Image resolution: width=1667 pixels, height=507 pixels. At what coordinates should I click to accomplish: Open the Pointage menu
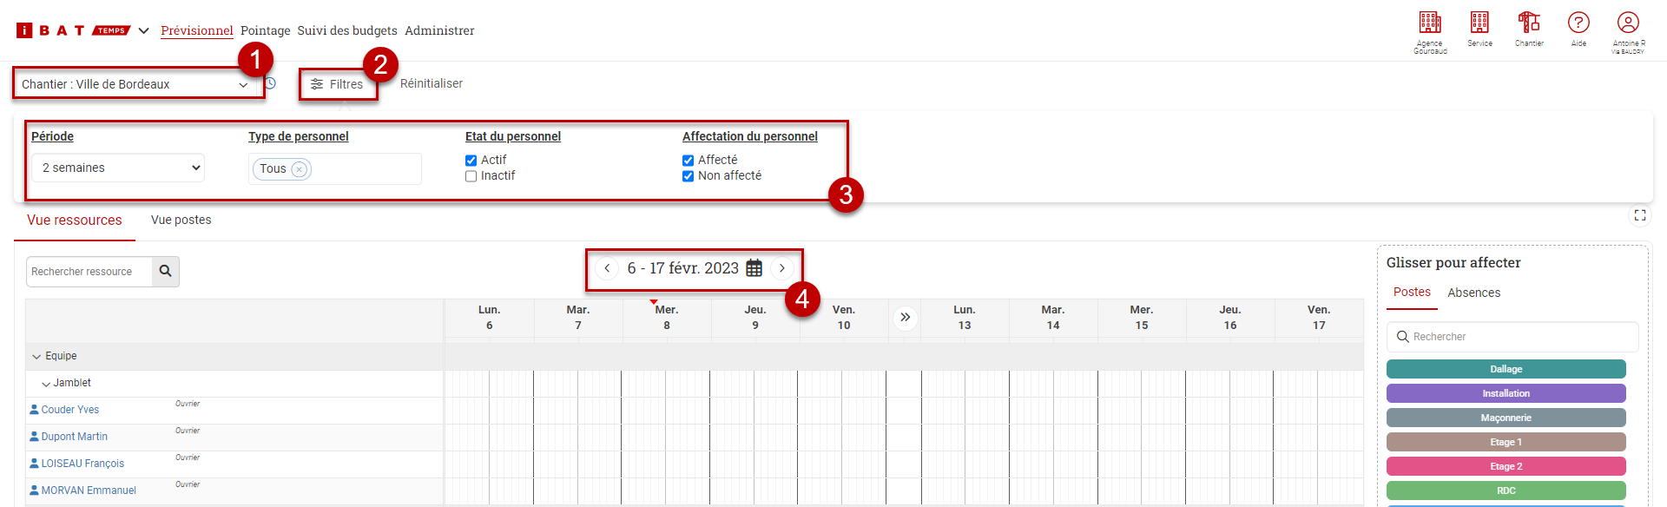tap(265, 30)
